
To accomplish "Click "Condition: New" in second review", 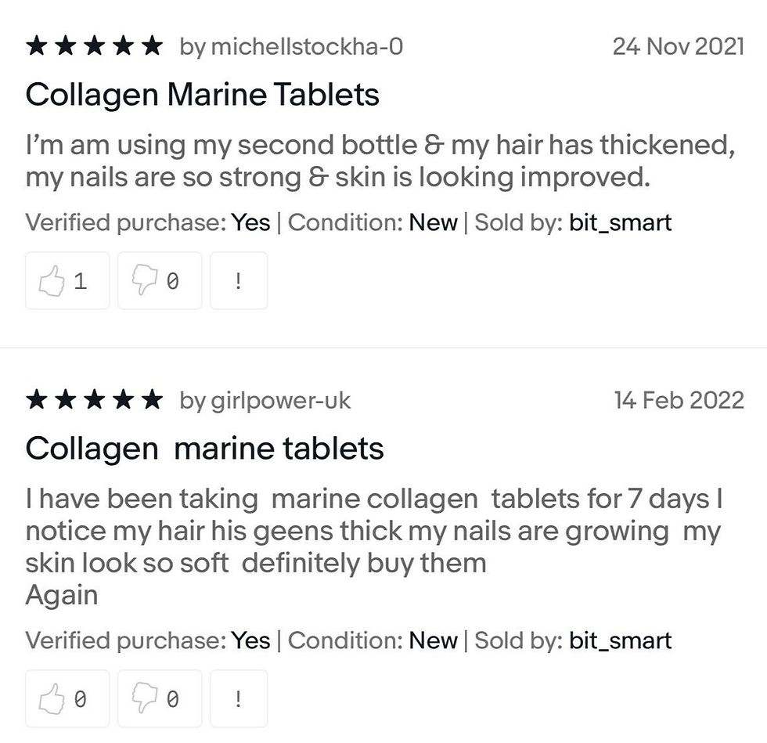I will pyautogui.click(x=373, y=640).
